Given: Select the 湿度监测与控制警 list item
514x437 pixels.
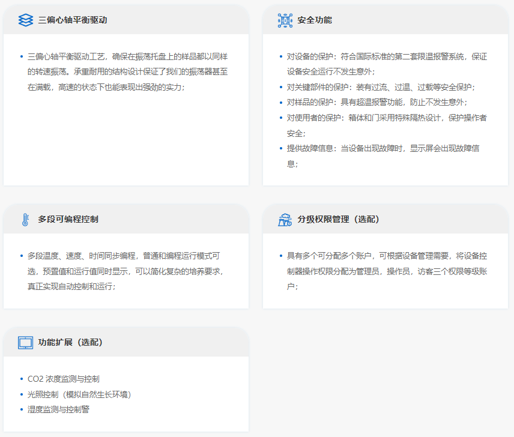Looking at the screenshot, I should (59, 409).
